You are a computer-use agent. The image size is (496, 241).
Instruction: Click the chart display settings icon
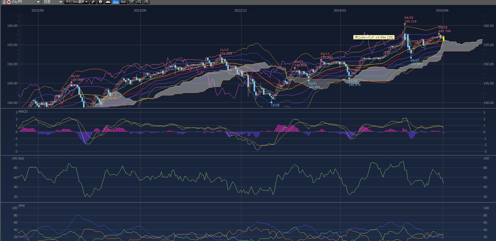tap(131, 2)
